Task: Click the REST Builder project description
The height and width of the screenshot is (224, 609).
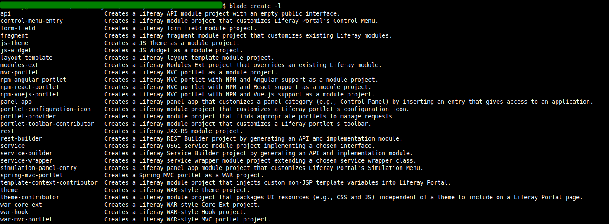Action: point(254,138)
